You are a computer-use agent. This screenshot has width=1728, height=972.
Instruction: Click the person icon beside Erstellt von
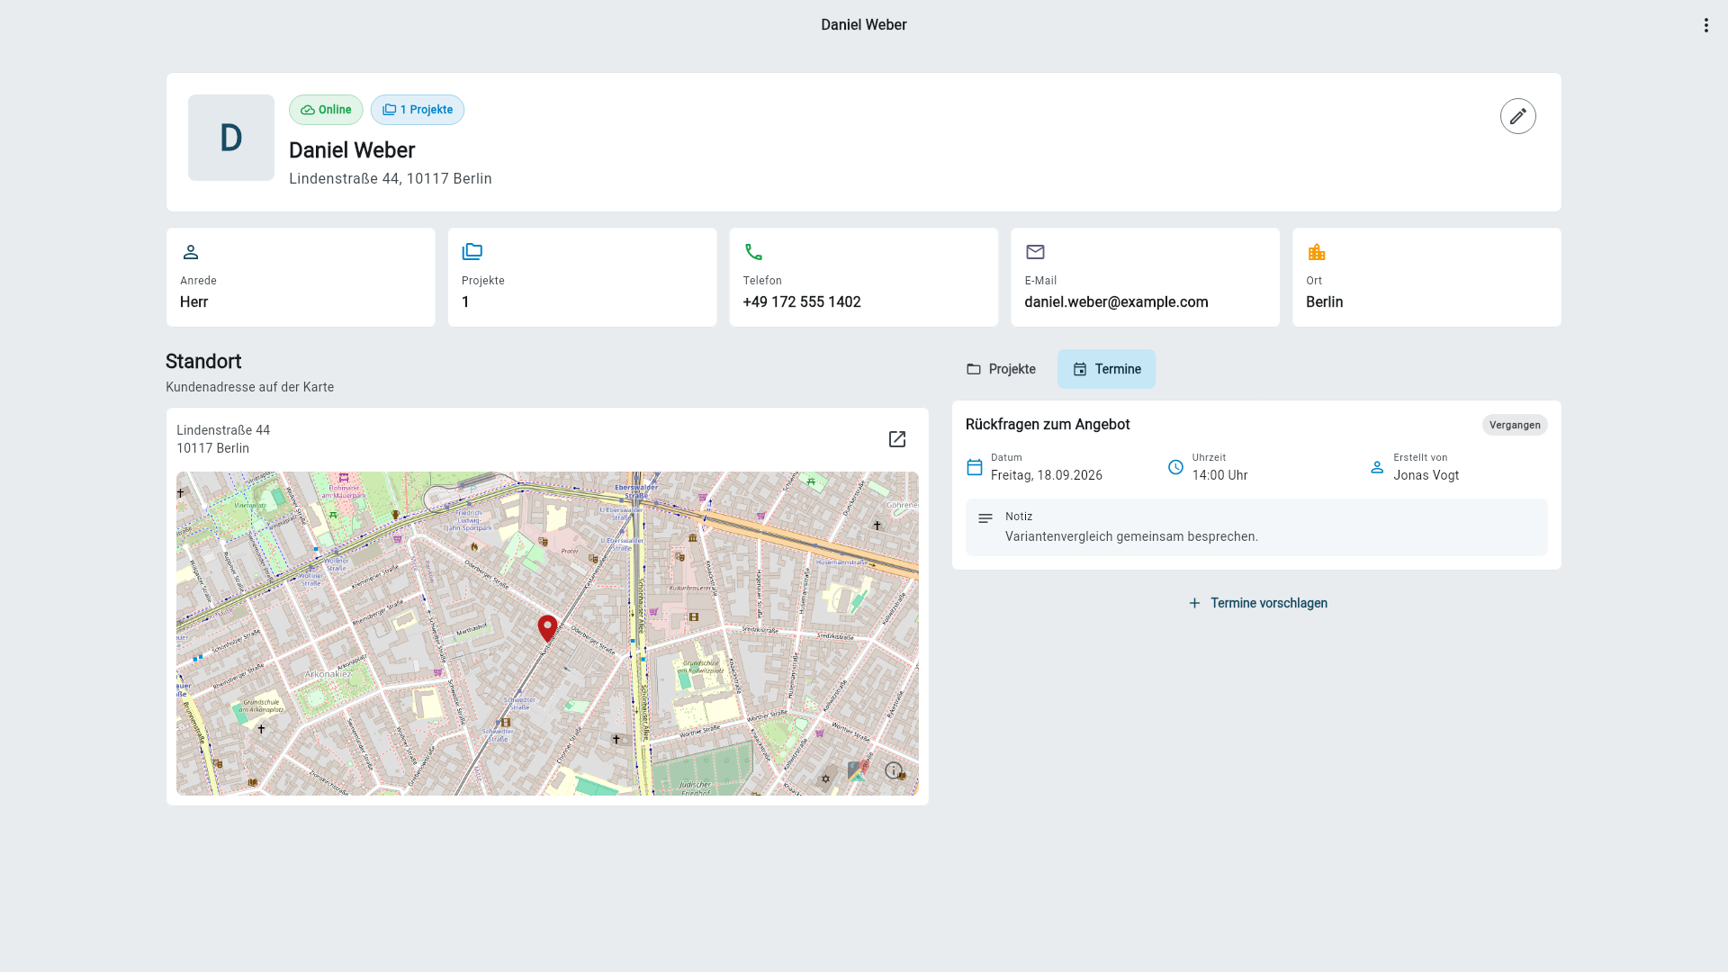(x=1377, y=467)
